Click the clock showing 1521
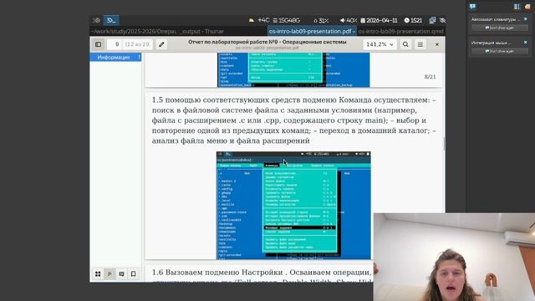The width and height of the screenshot is (535, 301). tap(413, 20)
